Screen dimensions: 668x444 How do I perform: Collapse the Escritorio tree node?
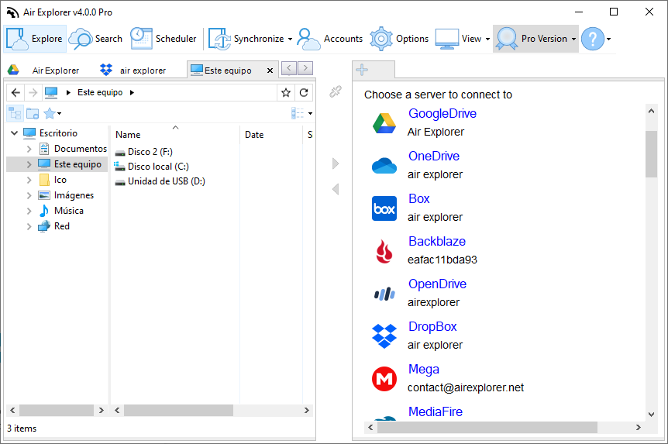[14, 133]
